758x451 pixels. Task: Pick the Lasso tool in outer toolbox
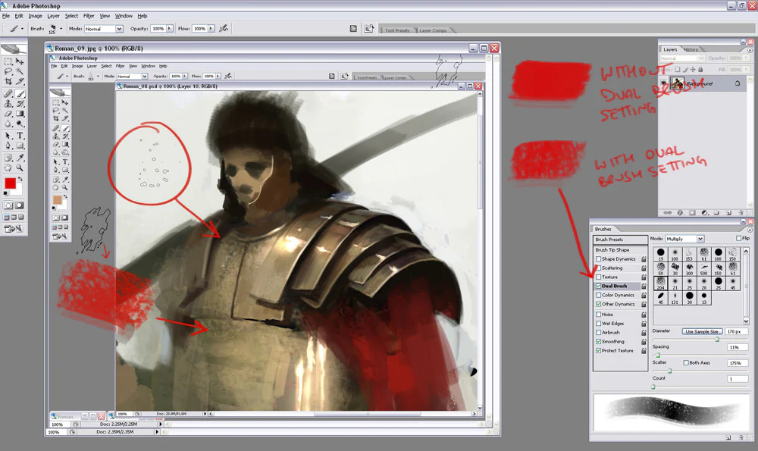[x=8, y=71]
